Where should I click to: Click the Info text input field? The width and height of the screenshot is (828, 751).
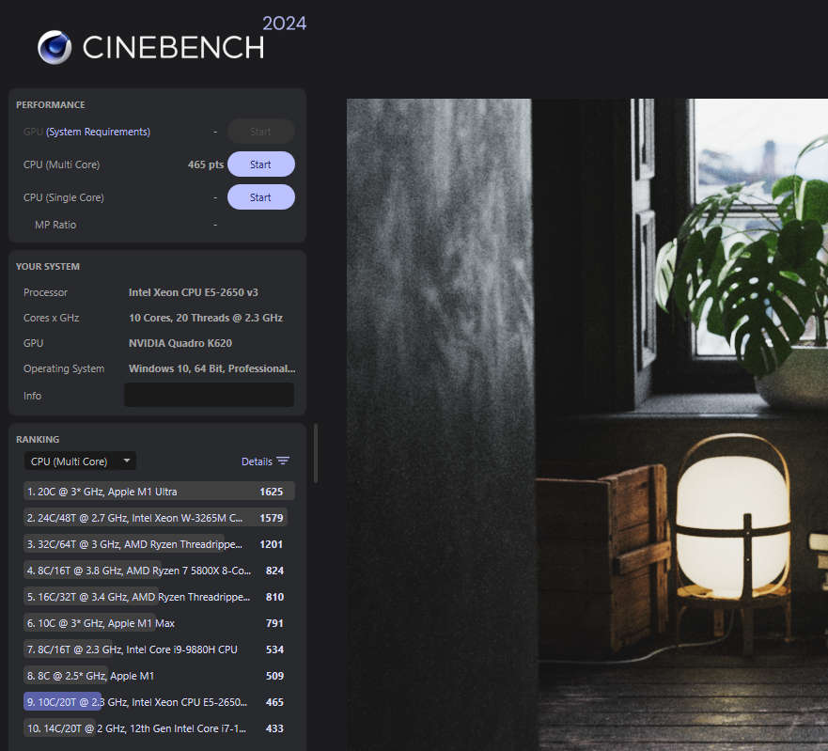click(x=209, y=396)
